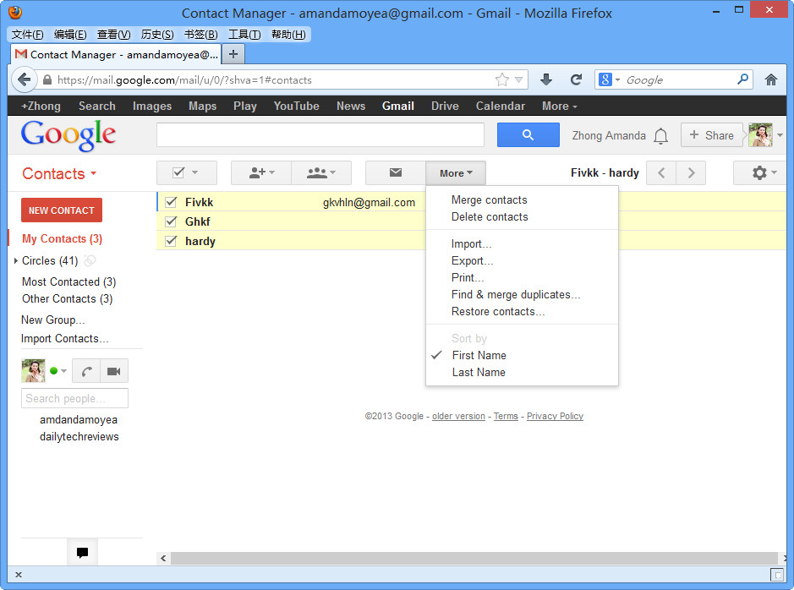Screen dimensions: 794x590
Task: Click the + Share button
Action: [711, 135]
